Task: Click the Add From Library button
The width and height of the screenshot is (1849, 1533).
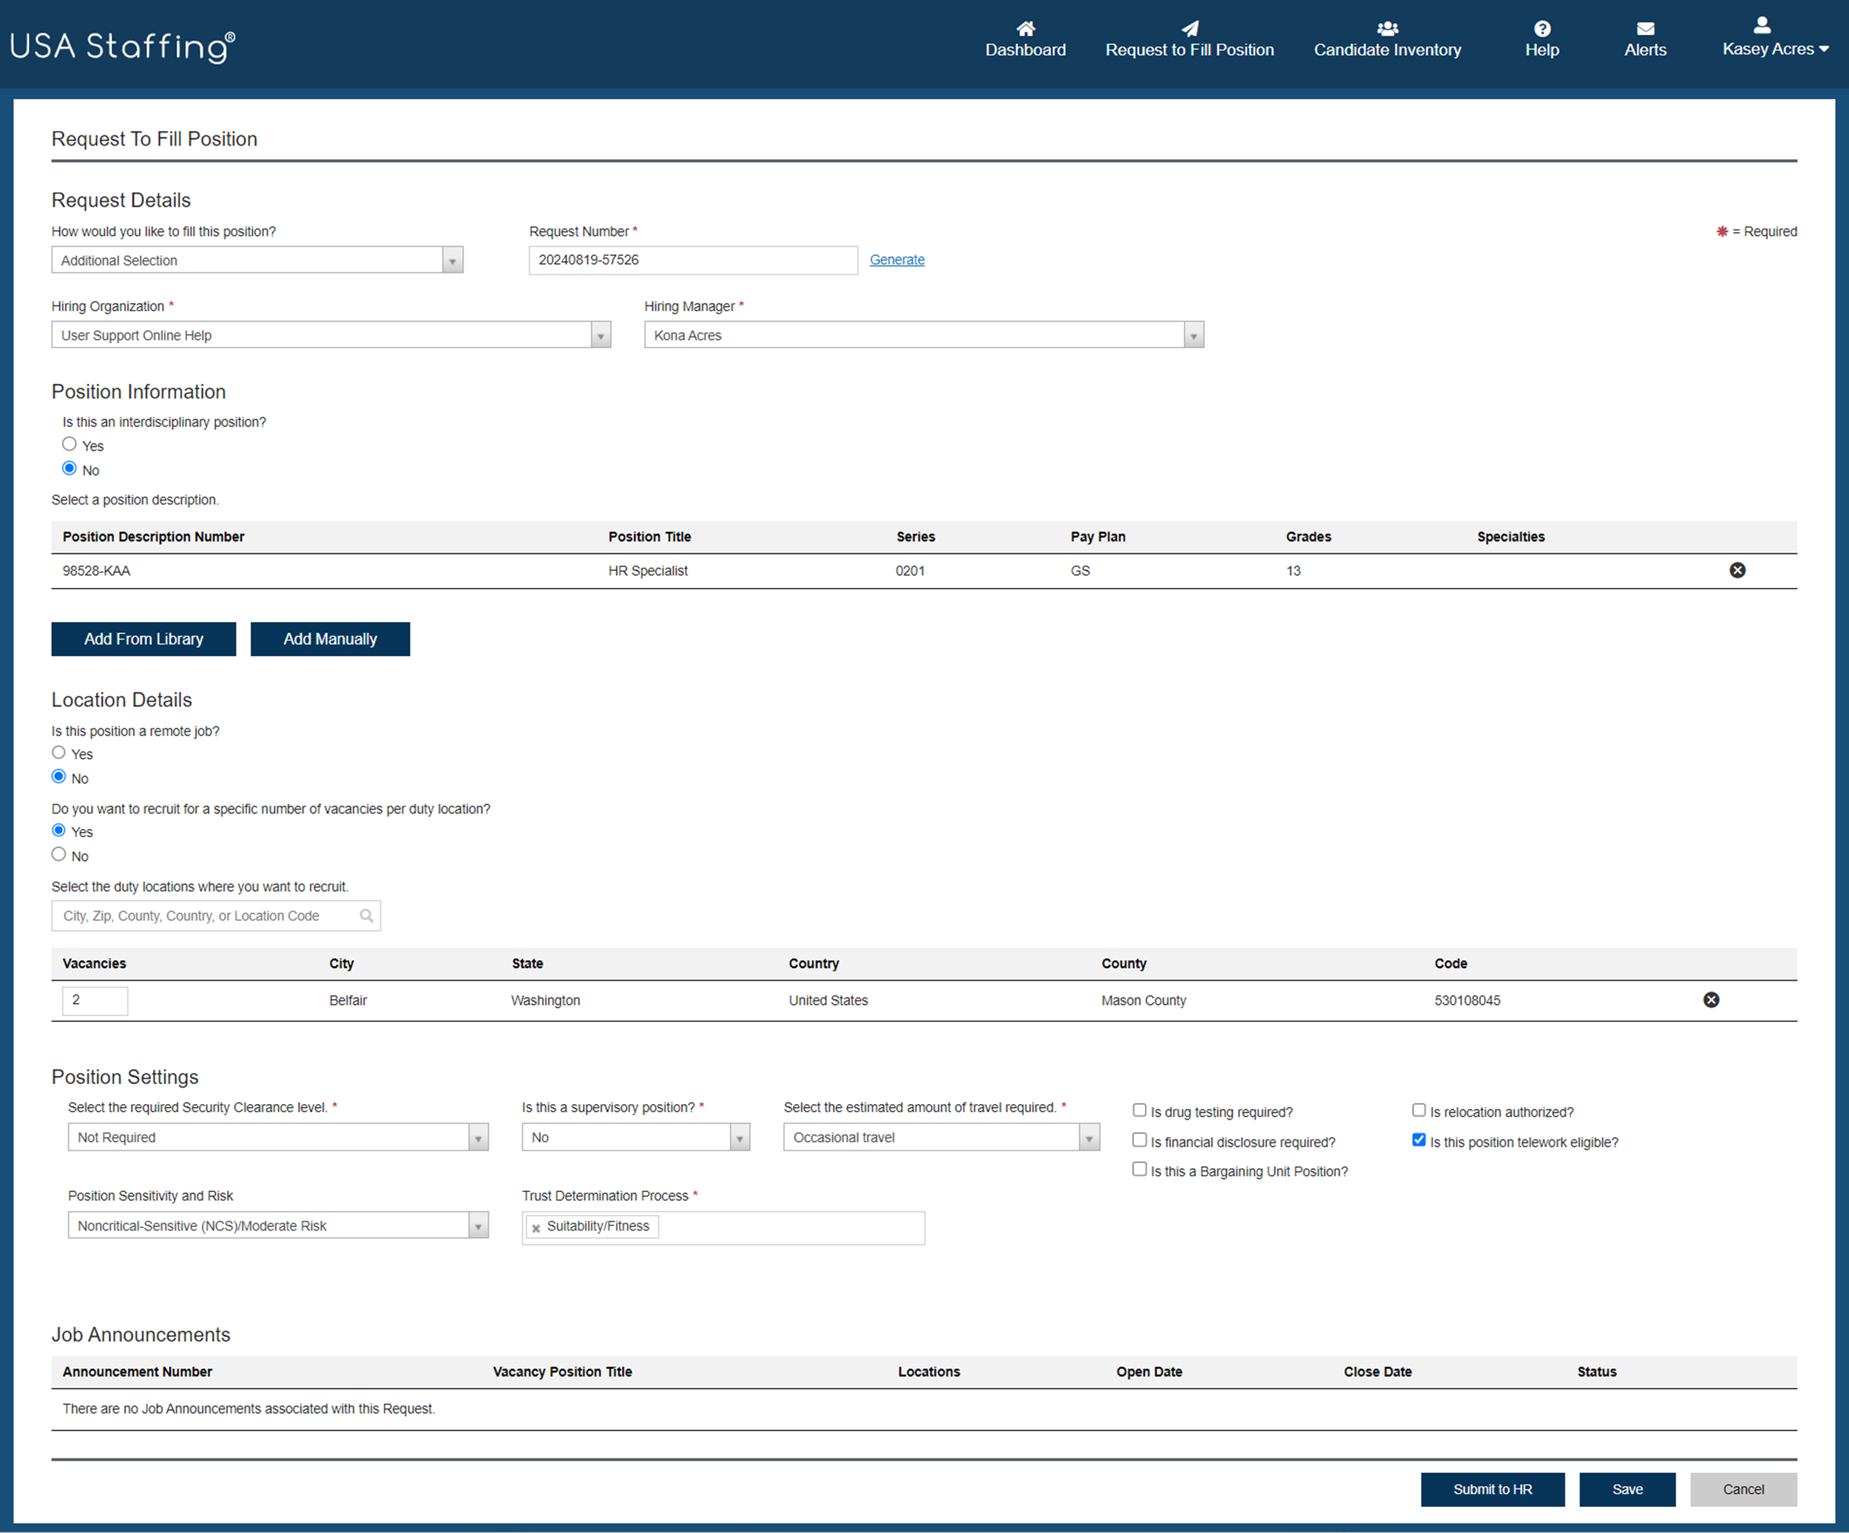Action: [x=143, y=638]
